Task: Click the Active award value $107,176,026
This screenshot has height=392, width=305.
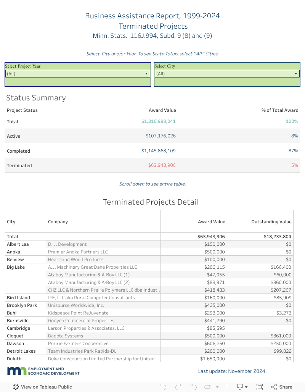Action: click(x=160, y=136)
